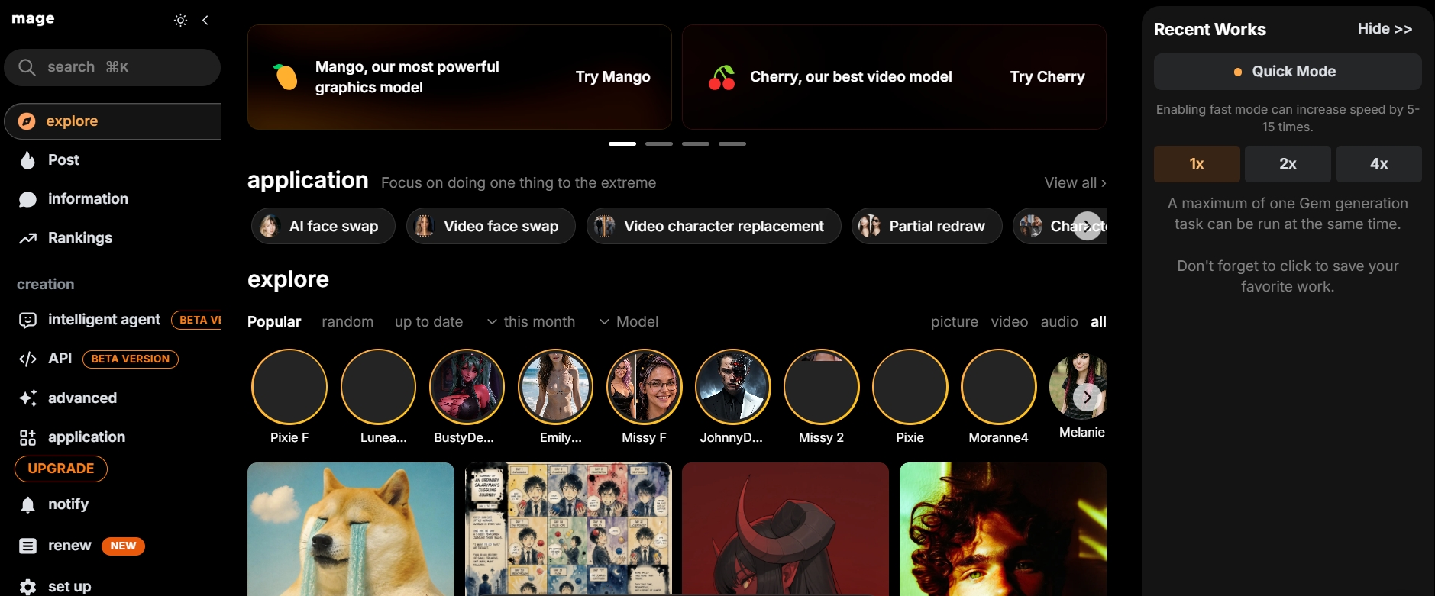Expand the "this month" time filter dropdown
Screen dimensions: 1435x596
click(x=532, y=322)
